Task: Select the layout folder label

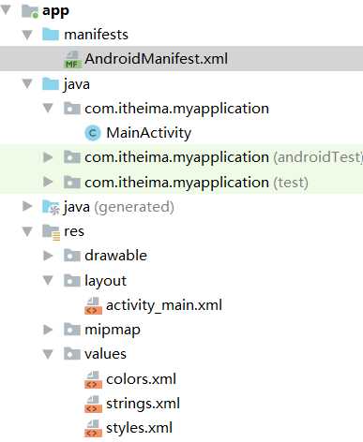Action: click(105, 281)
